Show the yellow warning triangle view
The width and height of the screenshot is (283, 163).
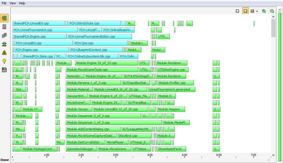(4, 53)
